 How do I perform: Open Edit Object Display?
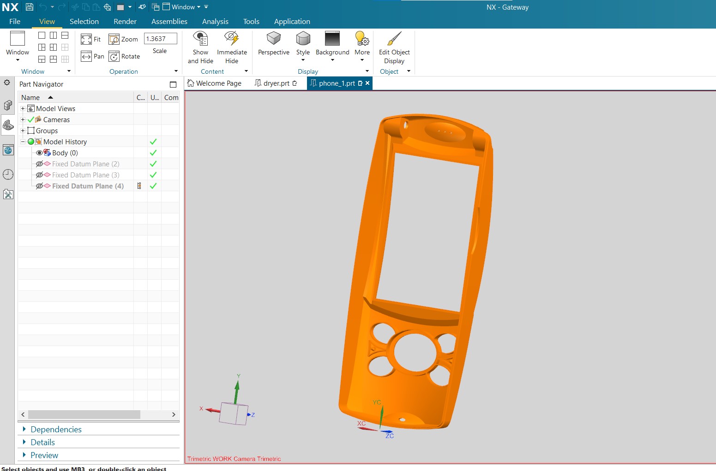(394, 48)
